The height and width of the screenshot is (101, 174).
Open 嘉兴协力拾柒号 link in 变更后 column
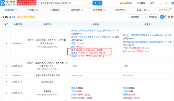(x=143, y=42)
